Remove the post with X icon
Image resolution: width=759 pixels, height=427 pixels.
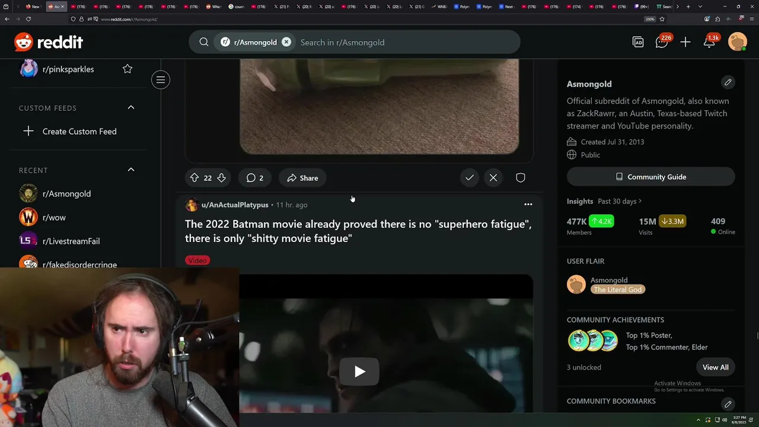pyautogui.click(x=493, y=178)
